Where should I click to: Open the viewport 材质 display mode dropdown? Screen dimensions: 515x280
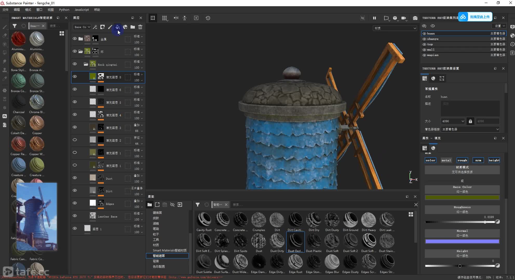(x=395, y=28)
